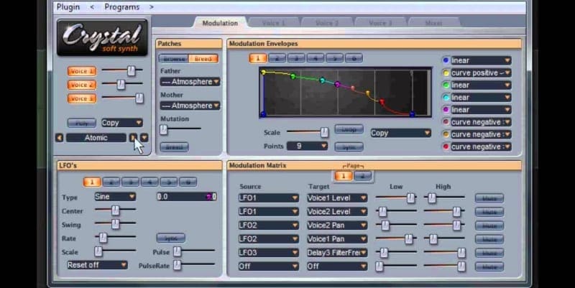
Task: Select the green envelope point
Action: (x=293, y=76)
